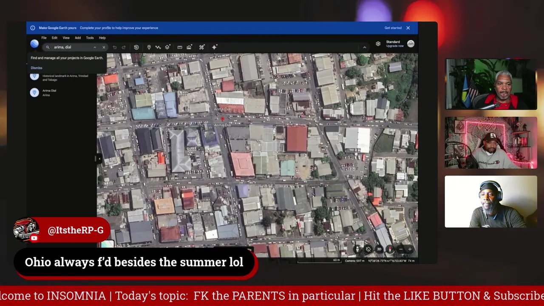This screenshot has height=306, width=544.
Task: Click Get started in blue banner
Action: pyautogui.click(x=393, y=28)
